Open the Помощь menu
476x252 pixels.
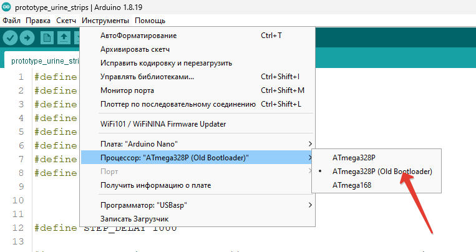pos(150,21)
